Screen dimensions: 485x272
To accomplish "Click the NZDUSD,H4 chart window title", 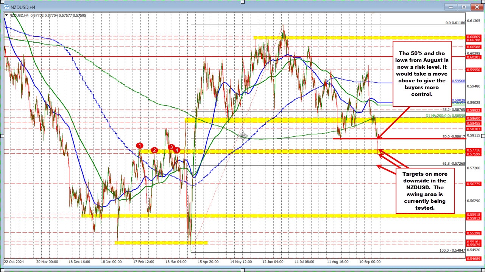I will pos(23,7).
